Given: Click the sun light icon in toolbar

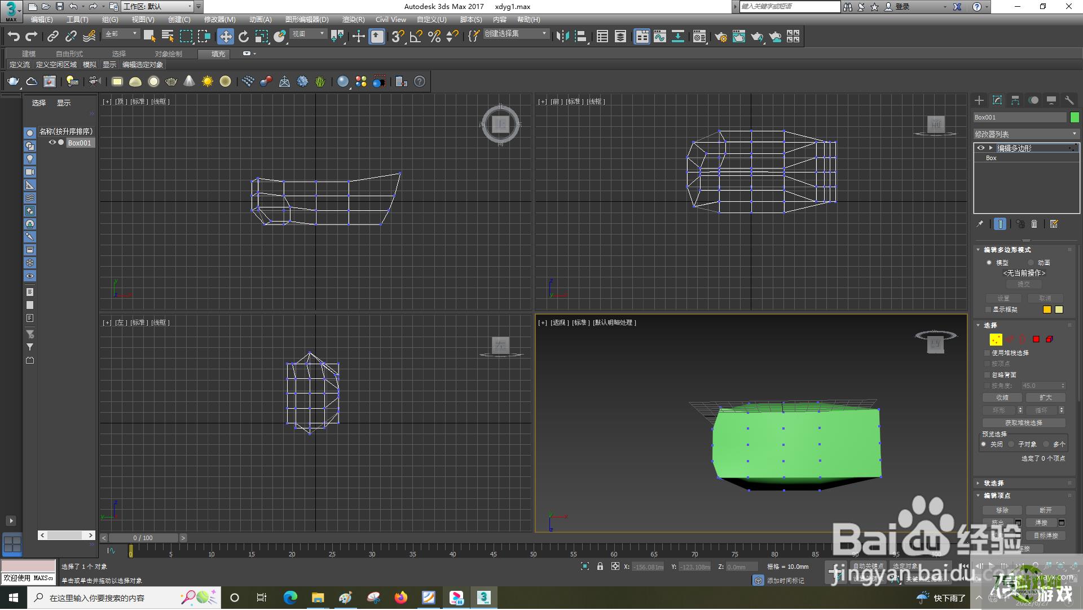Looking at the screenshot, I should 208,81.
